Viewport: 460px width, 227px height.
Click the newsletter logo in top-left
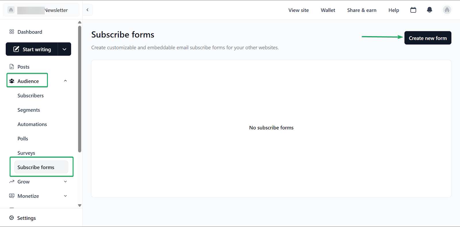pos(11,9)
